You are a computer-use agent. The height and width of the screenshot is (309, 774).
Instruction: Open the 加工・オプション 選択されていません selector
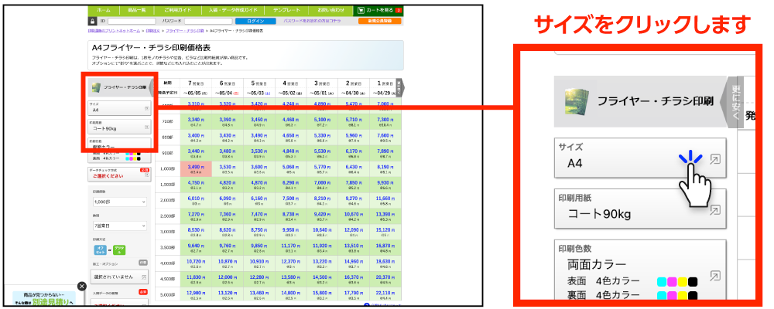point(119,277)
